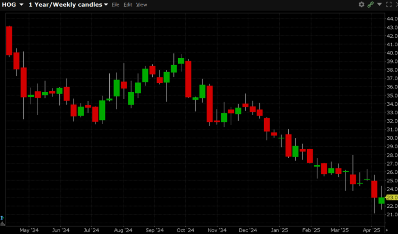Click the 40.0 price axis label
Screen dimensions: 398x234
point(392,53)
